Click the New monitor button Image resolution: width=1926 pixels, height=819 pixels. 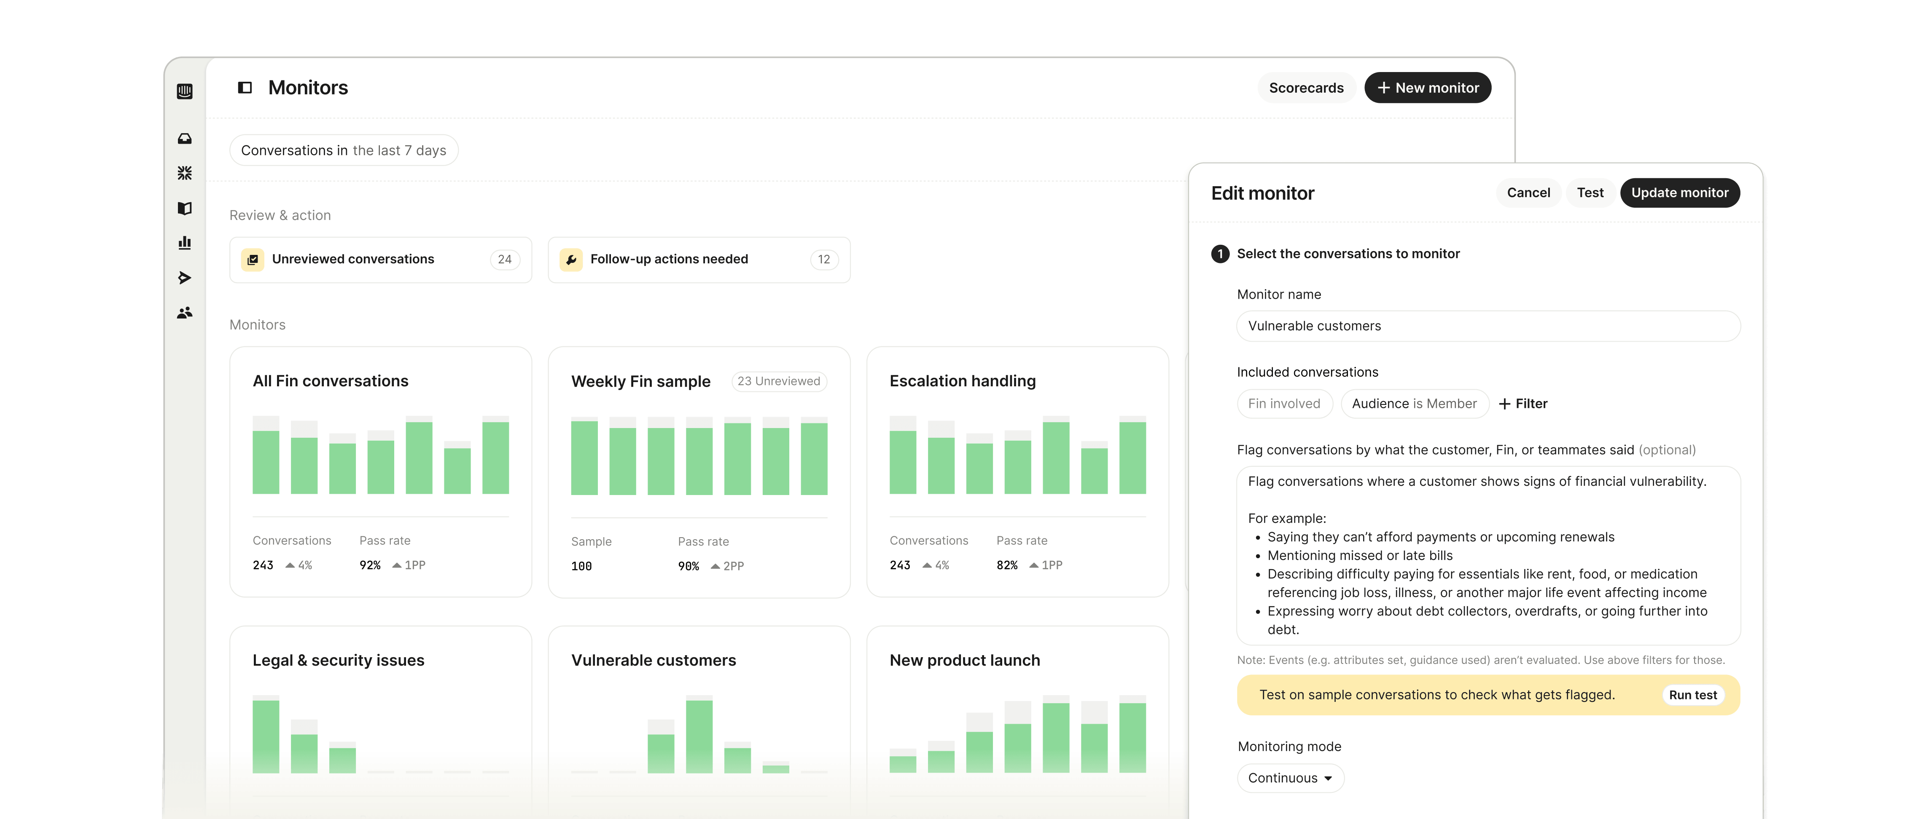[1427, 88]
